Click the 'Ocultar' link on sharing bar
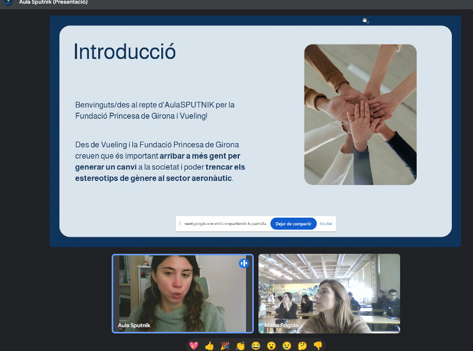Image resolution: width=473 pixels, height=351 pixels. click(326, 224)
